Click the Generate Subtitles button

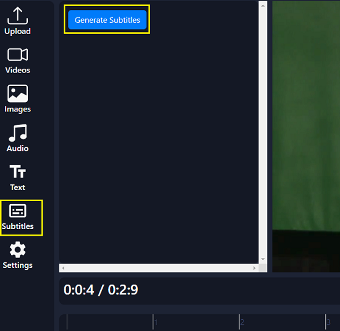pos(108,20)
